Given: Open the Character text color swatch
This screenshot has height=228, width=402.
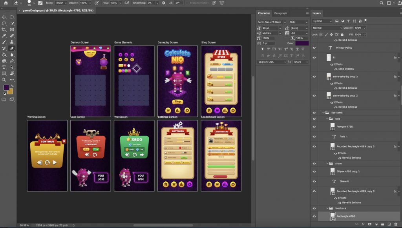Looking at the screenshot, I should pos(302,43).
